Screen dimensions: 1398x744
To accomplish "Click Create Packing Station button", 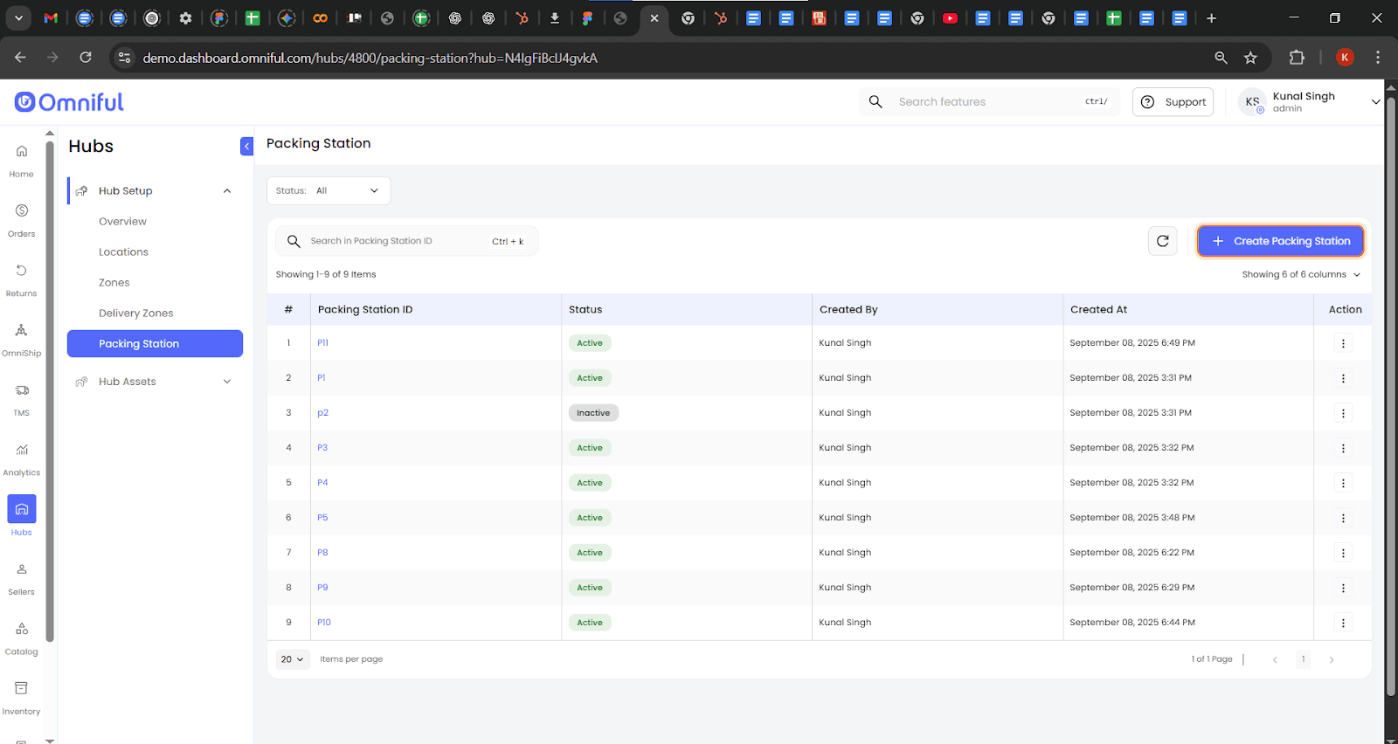I will pos(1280,241).
